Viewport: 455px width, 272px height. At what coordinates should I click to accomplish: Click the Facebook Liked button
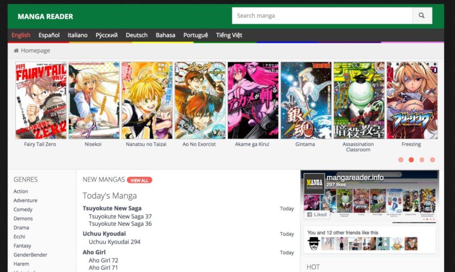click(x=317, y=215)
